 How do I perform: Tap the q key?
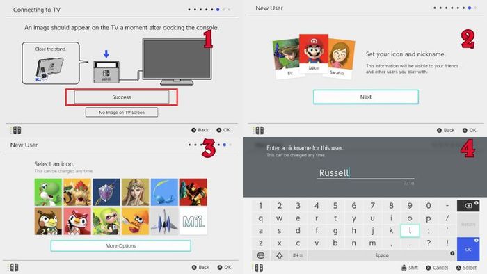[x=261, y=218]
